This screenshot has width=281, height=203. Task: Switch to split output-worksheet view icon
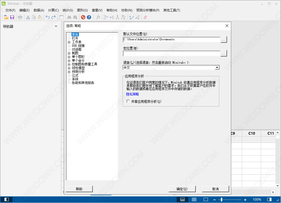coord(182,199)
